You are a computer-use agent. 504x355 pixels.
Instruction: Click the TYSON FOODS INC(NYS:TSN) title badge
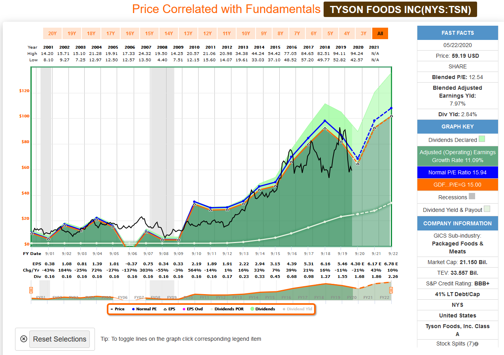coord(400,9)
